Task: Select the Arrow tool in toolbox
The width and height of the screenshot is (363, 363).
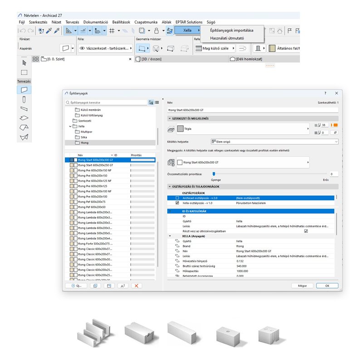Action: point(24,63)
